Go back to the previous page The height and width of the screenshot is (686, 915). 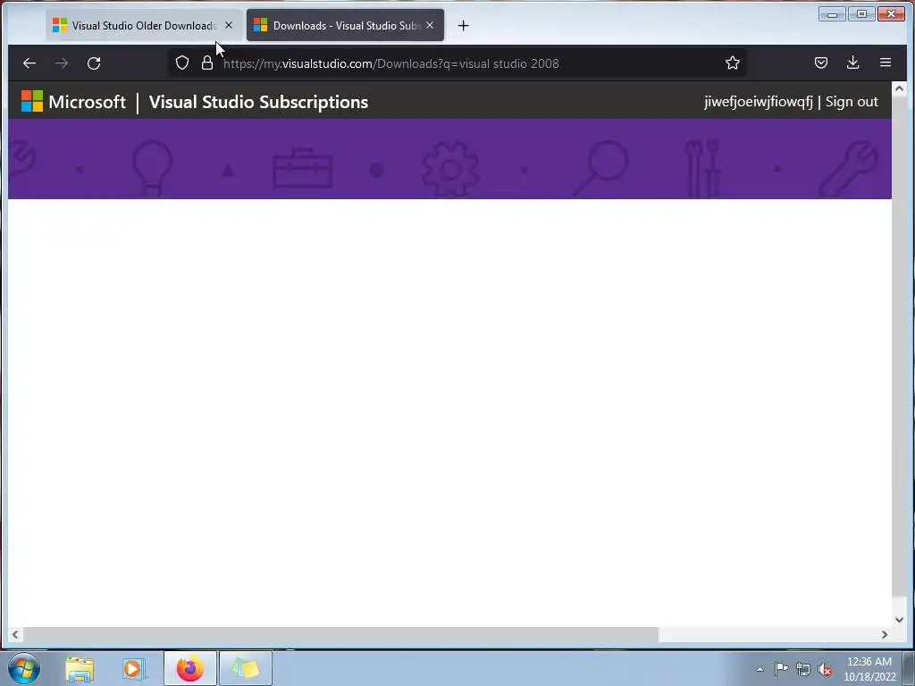pos(29,63)
